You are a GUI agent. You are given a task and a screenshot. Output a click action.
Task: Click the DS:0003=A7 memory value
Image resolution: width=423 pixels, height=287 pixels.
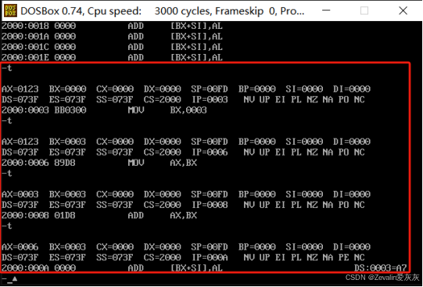(x=380, y=268)
